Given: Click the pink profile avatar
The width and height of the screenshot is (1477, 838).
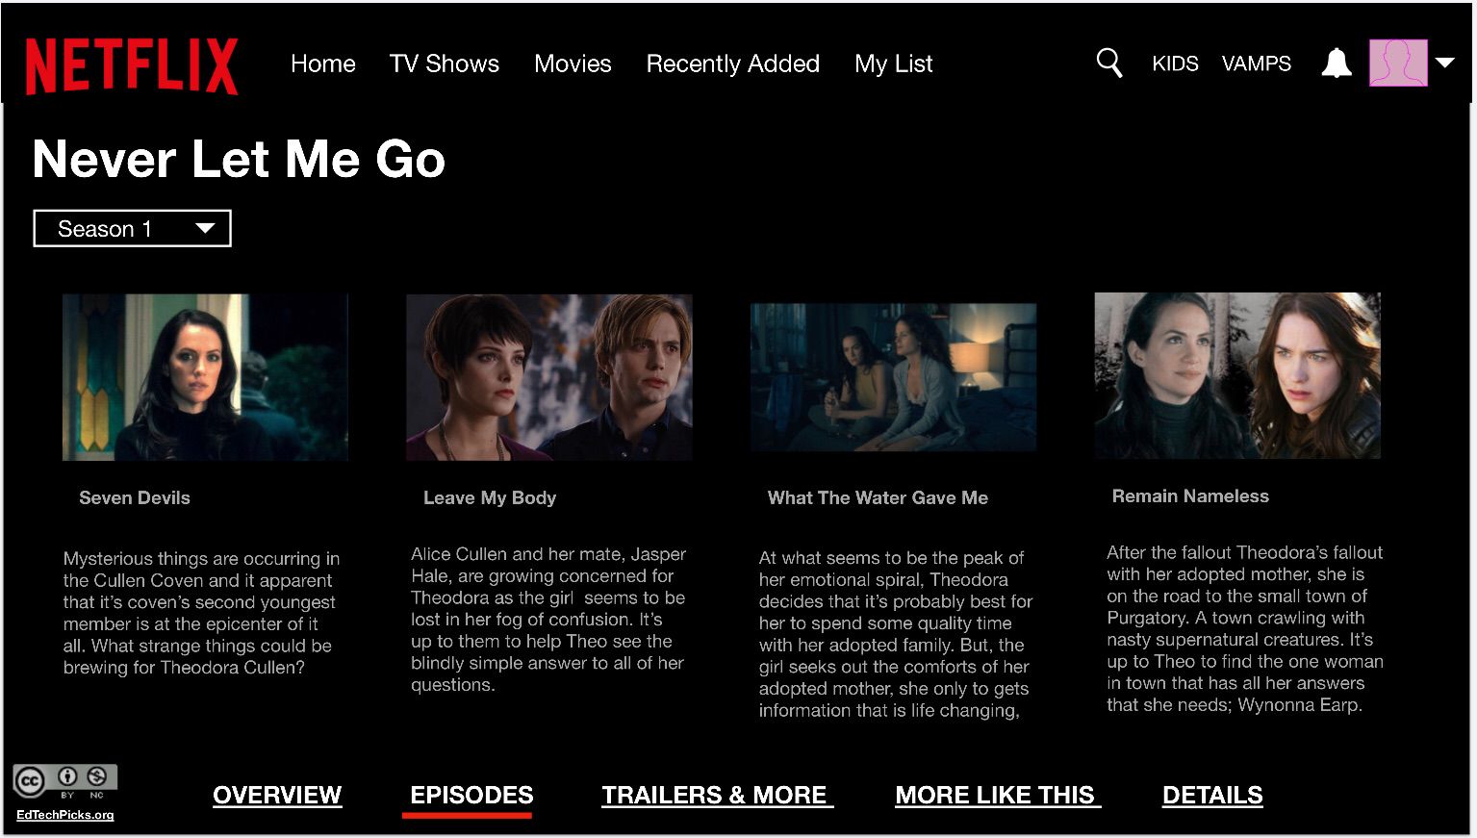Looking at the screenshot, I should click(x=1398, y=63).
